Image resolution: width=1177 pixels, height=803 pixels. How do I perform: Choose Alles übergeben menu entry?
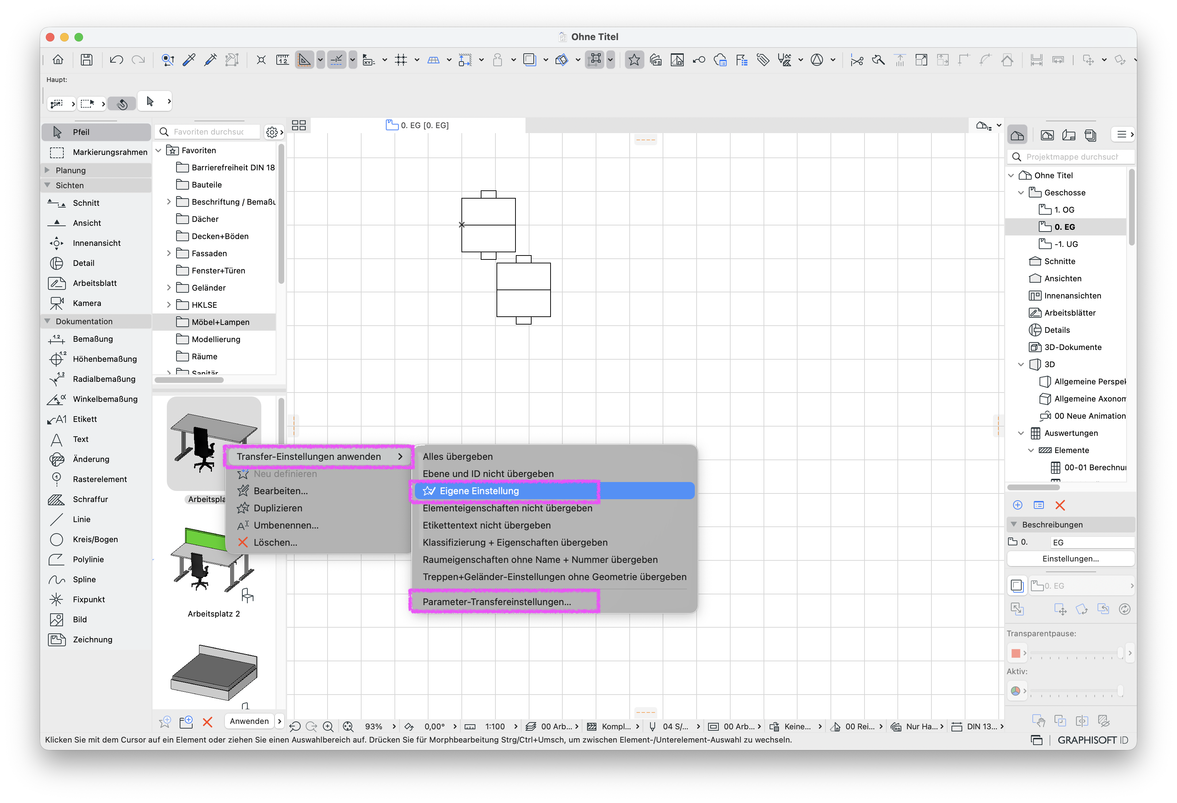tap(554, 457)
